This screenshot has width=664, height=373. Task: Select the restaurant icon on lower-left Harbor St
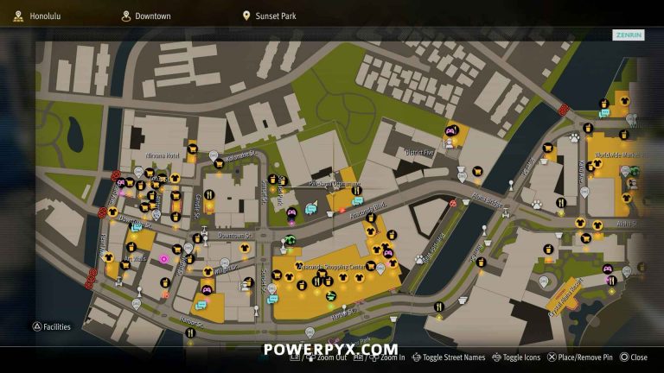click(190, 333)
